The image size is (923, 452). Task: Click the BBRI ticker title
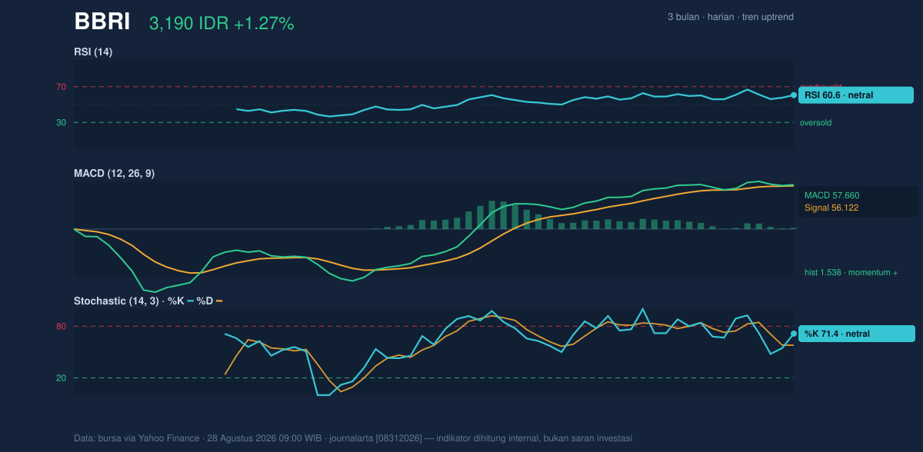[102, 22]
